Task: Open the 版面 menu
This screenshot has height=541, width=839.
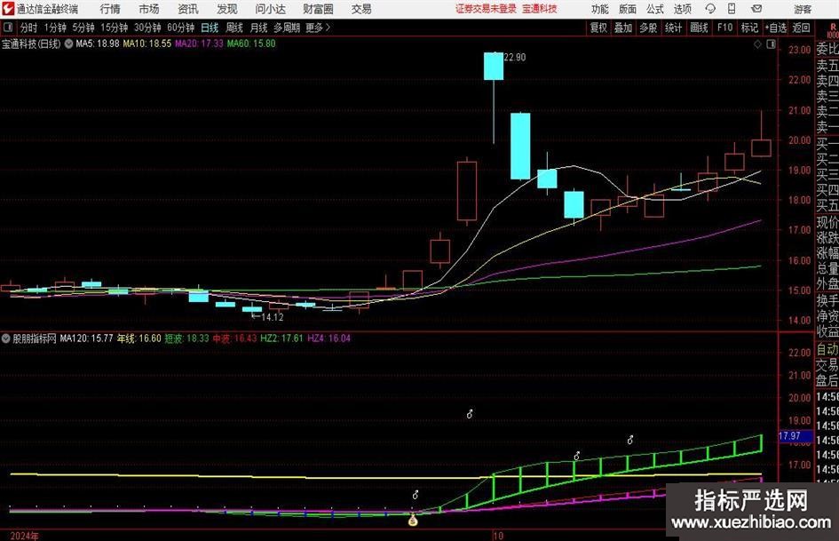Action: pos(627,9)
